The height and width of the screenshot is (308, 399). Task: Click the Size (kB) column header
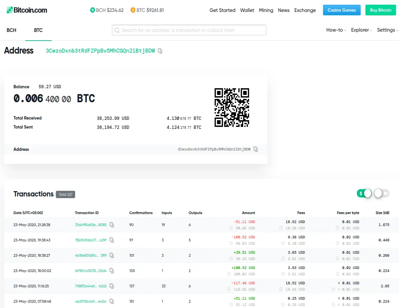[x=382, y=213]
